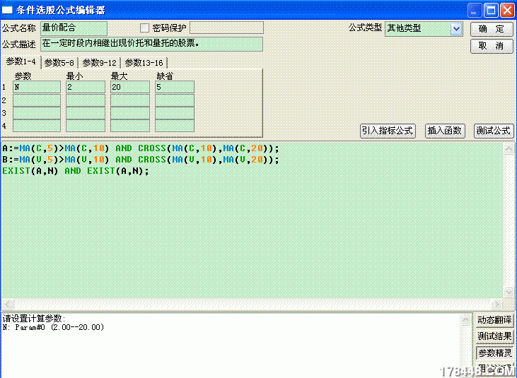Switch to the 参数13-16 tab
The width and height of the screenshot is (517, 378).
pyautogui.click(x=144, y=63)
